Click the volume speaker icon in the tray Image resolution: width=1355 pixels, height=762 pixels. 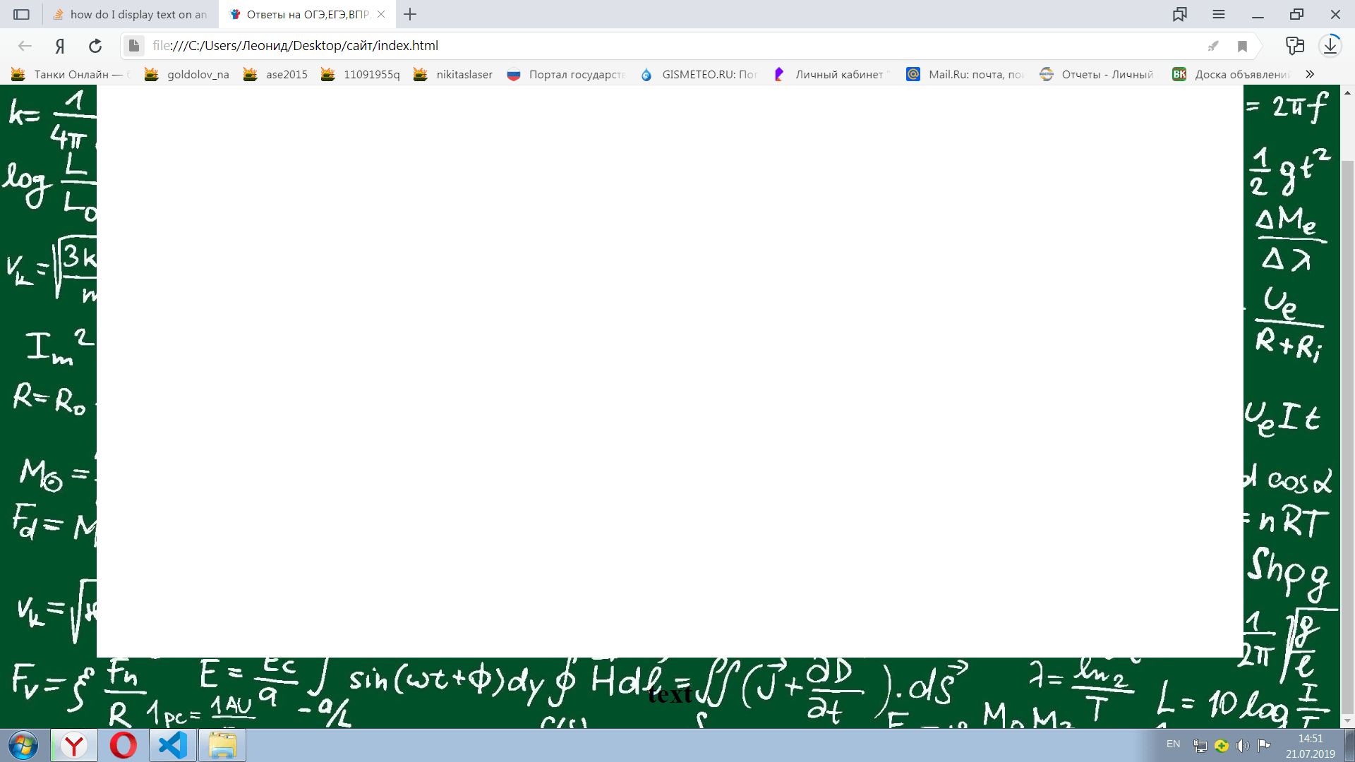pyautogui.click(x=1243, y=745)
